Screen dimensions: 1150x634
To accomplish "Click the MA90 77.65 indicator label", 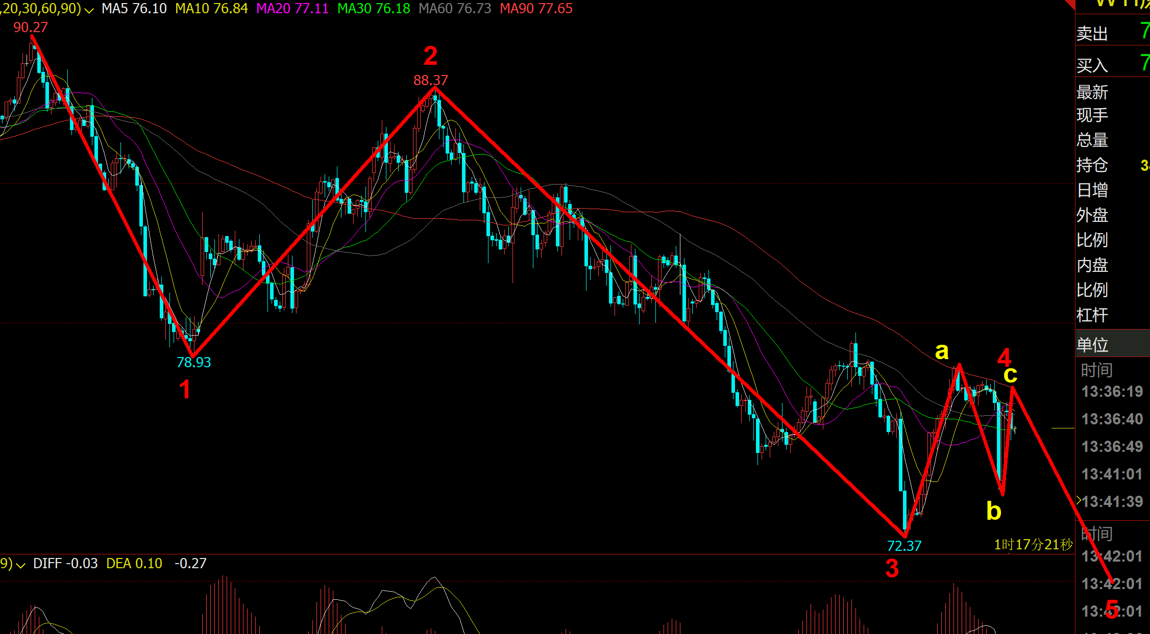I will click(x=536, y=9).
